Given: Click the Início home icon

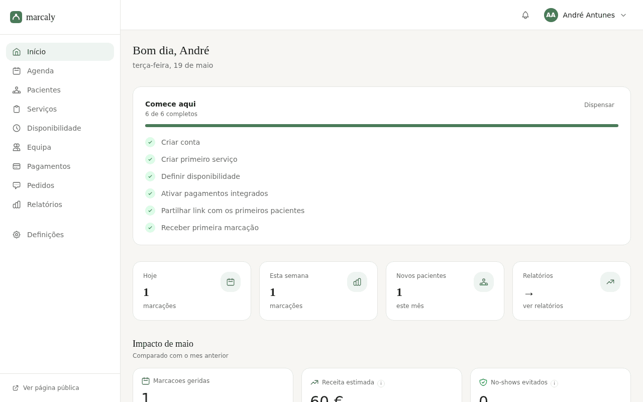Looking at the screenshot, I should pyautogui.click(x=17, y=52).
